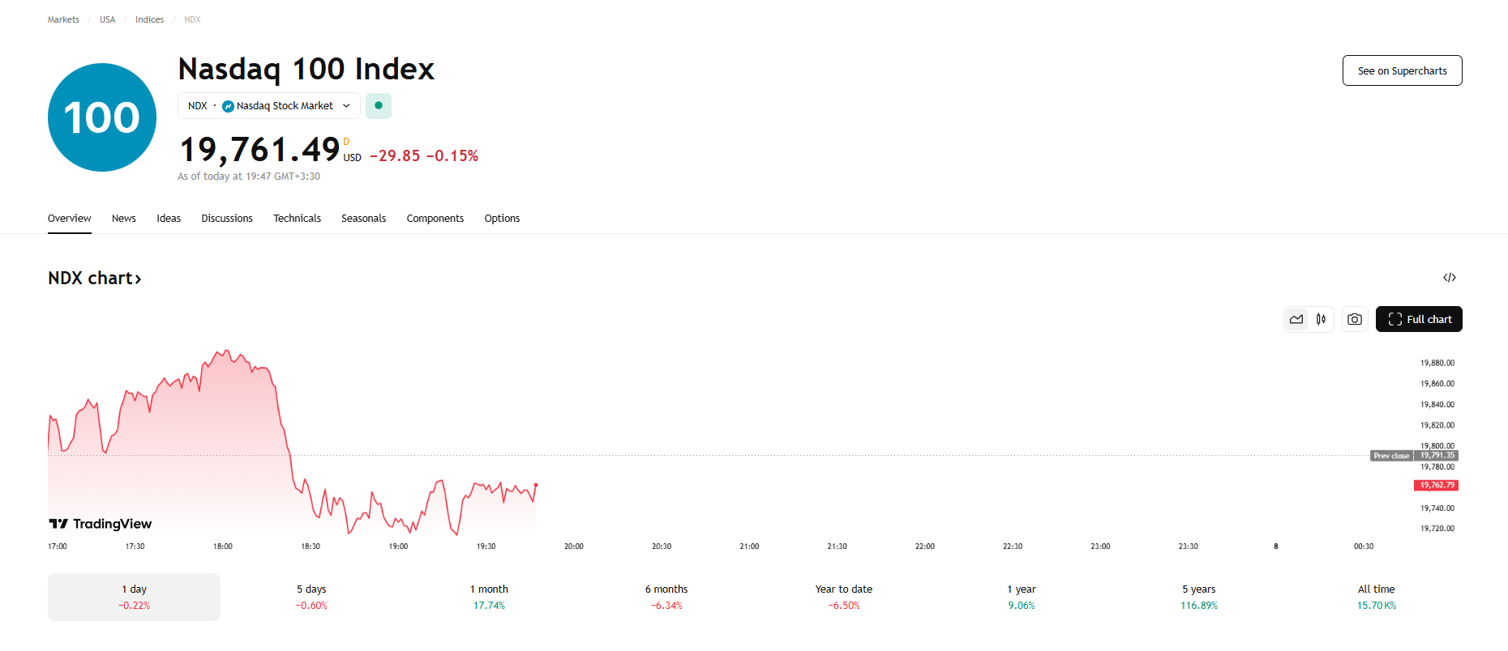Select the 1 year range

1022,597
